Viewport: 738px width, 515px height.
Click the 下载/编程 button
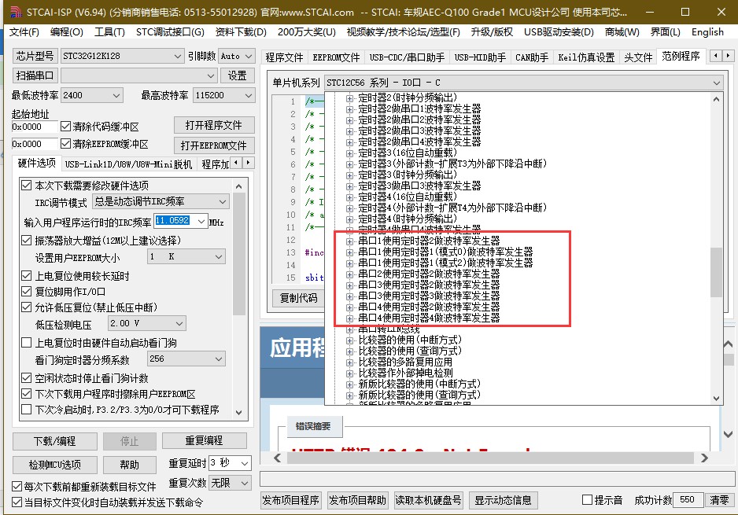coord(54,441)
